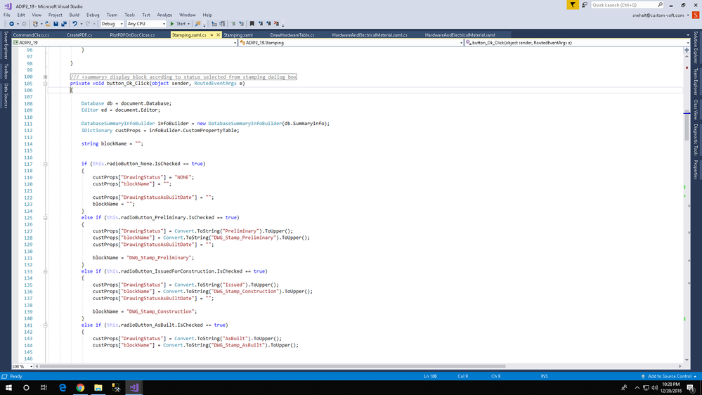Open the Analyze menu
This screenshot has width=702, height=395.
click(164, 15)
